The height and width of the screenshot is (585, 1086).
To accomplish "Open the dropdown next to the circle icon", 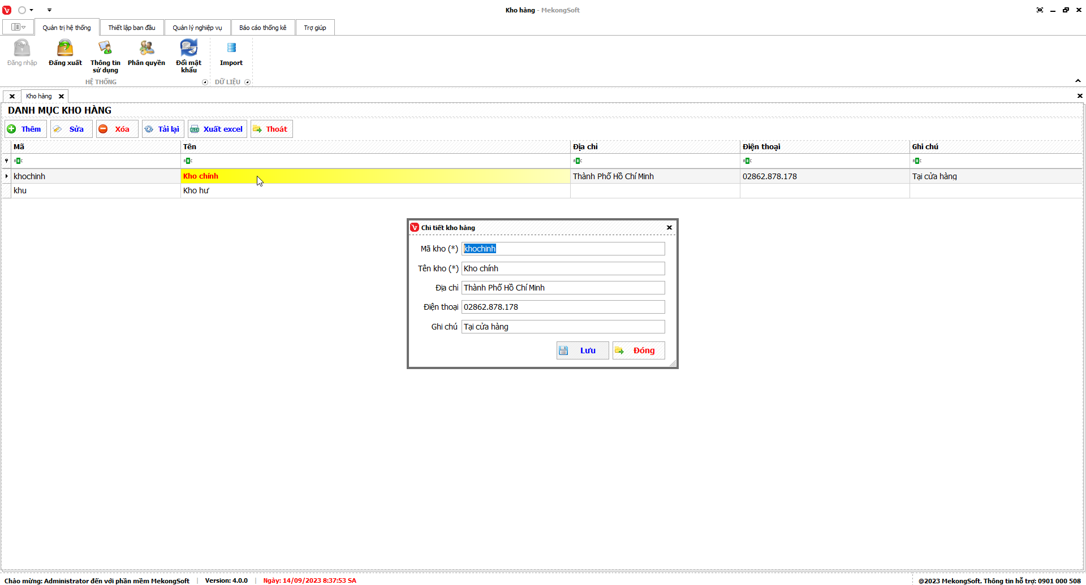I will [32, 10].
